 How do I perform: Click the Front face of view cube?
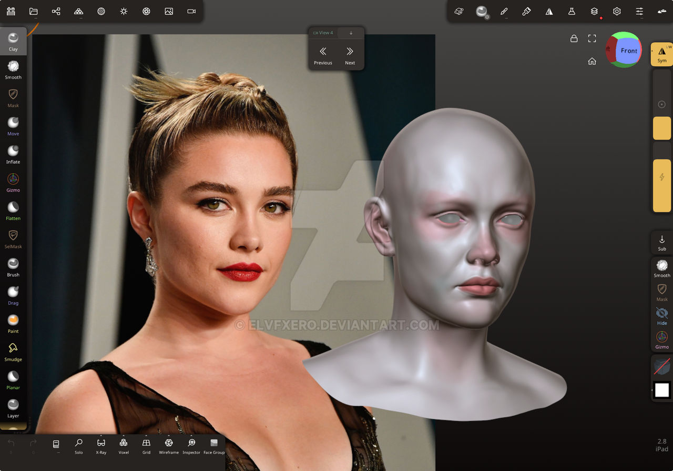pyautogui.click(x=629, y=51)
